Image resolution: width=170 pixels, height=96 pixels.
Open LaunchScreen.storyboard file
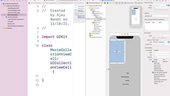15,19
